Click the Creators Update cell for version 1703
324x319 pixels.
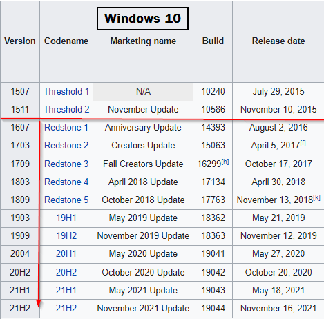coord(143,145)
